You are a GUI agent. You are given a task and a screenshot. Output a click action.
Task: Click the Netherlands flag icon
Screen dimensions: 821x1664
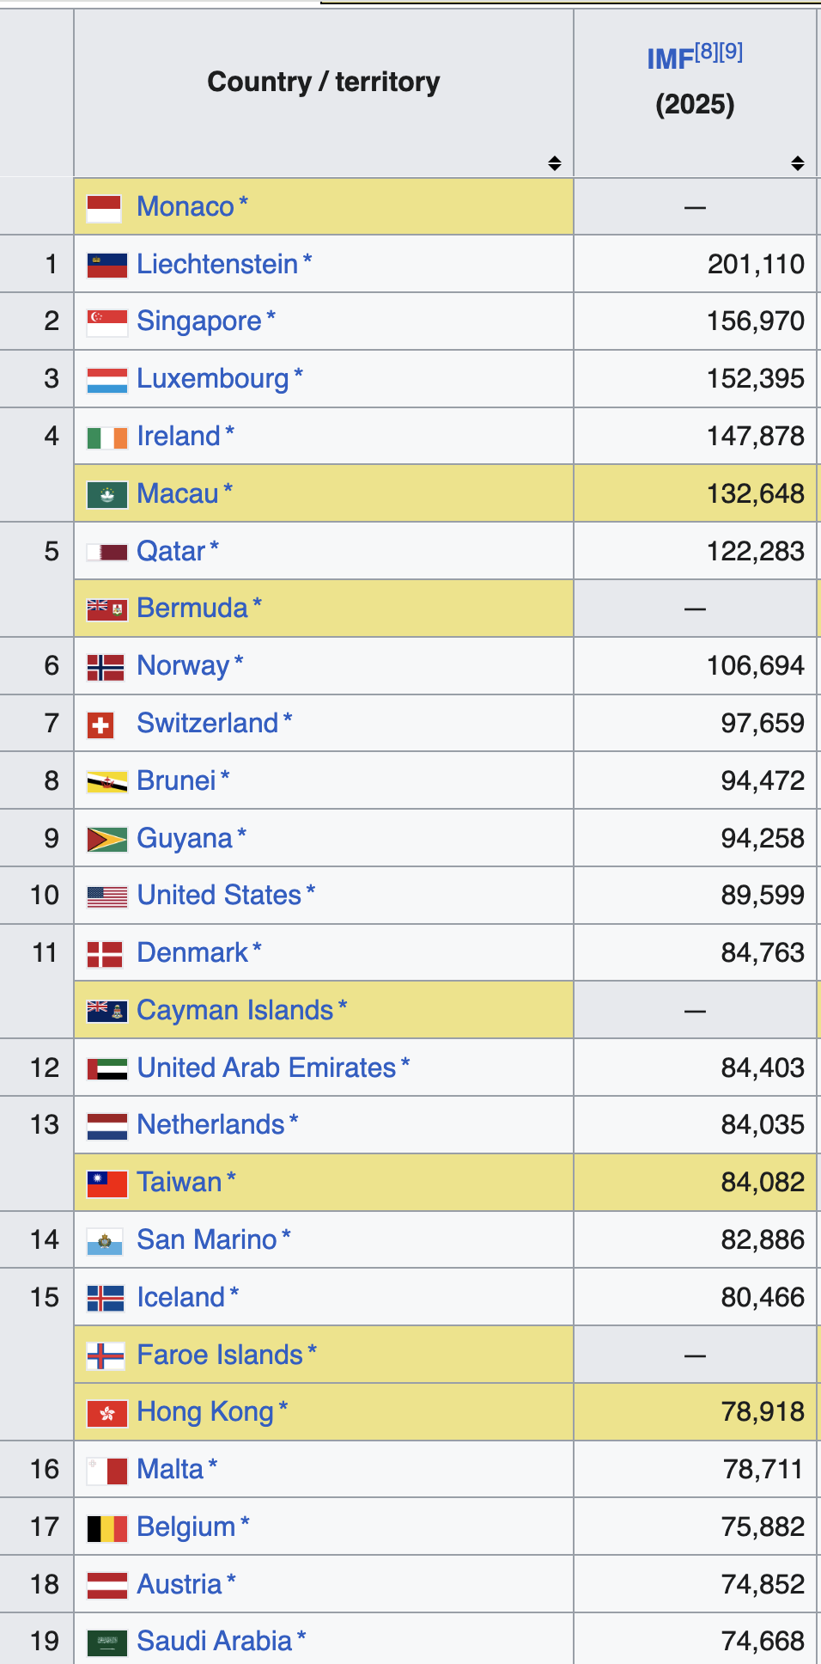[107, 1126]
